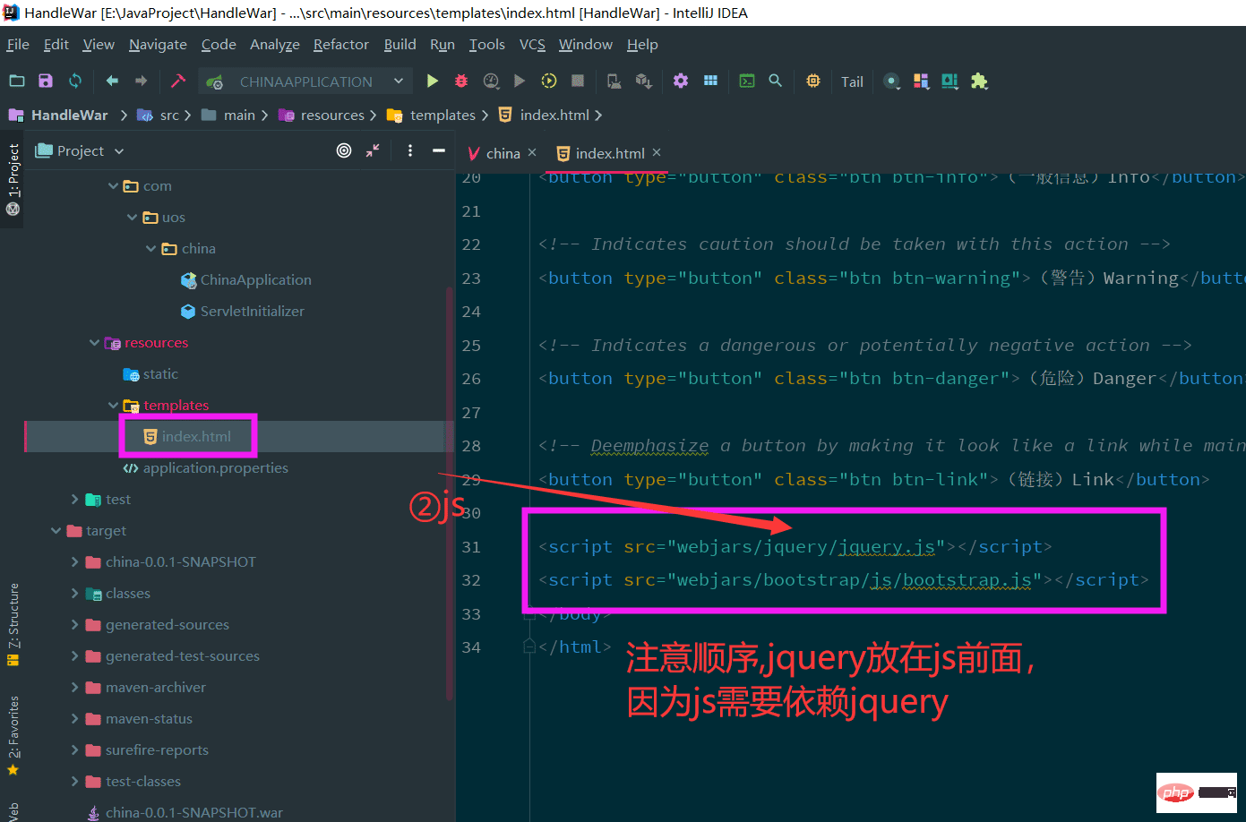
Task: Click Collapse All icon in Project panel
Action: 373,150
